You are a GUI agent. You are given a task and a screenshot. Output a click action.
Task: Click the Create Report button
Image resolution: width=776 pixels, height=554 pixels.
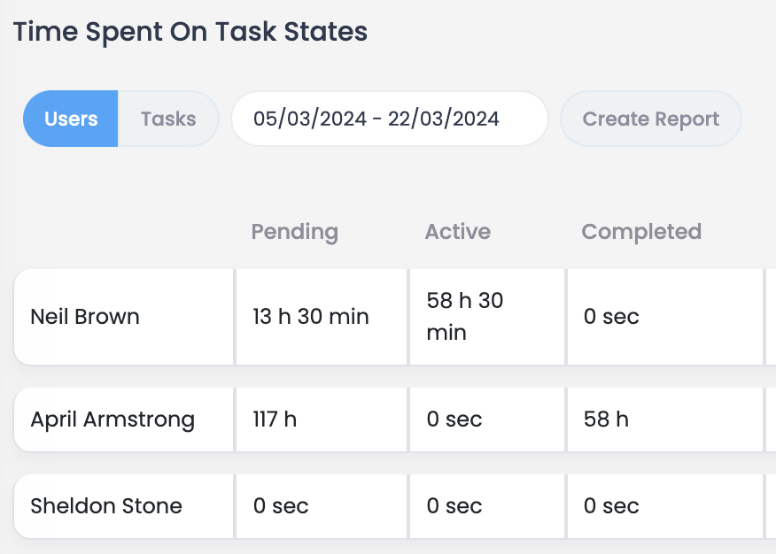click(x=650, y=119)
